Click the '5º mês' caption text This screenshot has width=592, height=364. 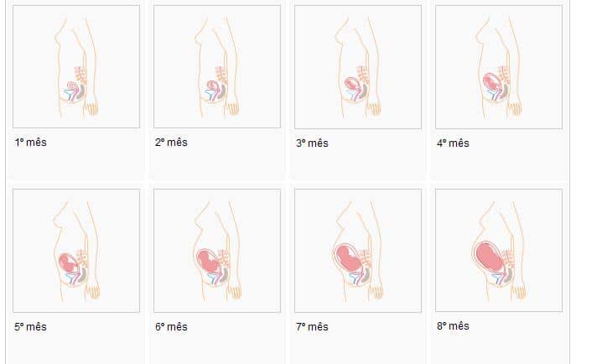click(30, 326)
